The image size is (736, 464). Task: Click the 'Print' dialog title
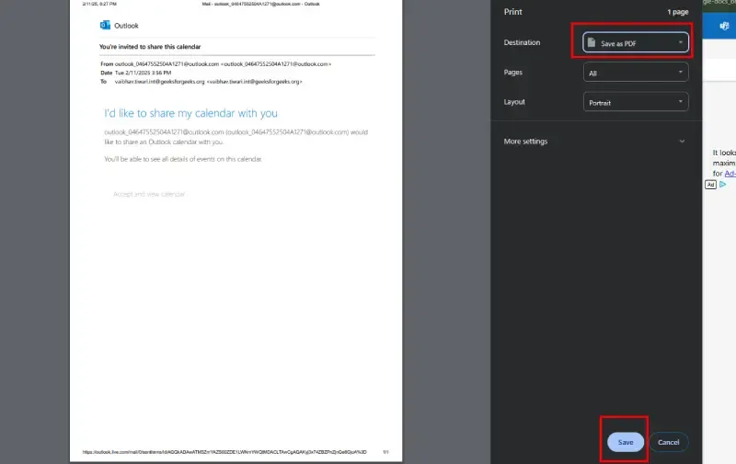(512, 12)
